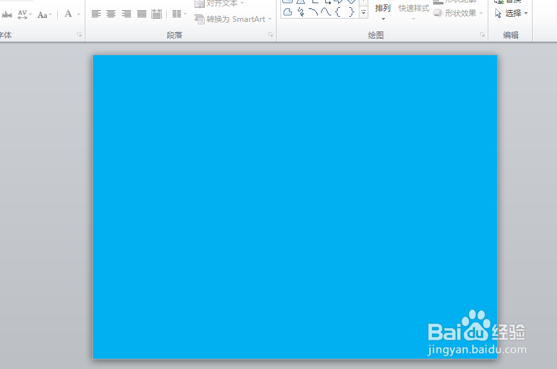Select the scribble shape tool
The width and height of the screenshot is (557, 369).
click(300, 12)
